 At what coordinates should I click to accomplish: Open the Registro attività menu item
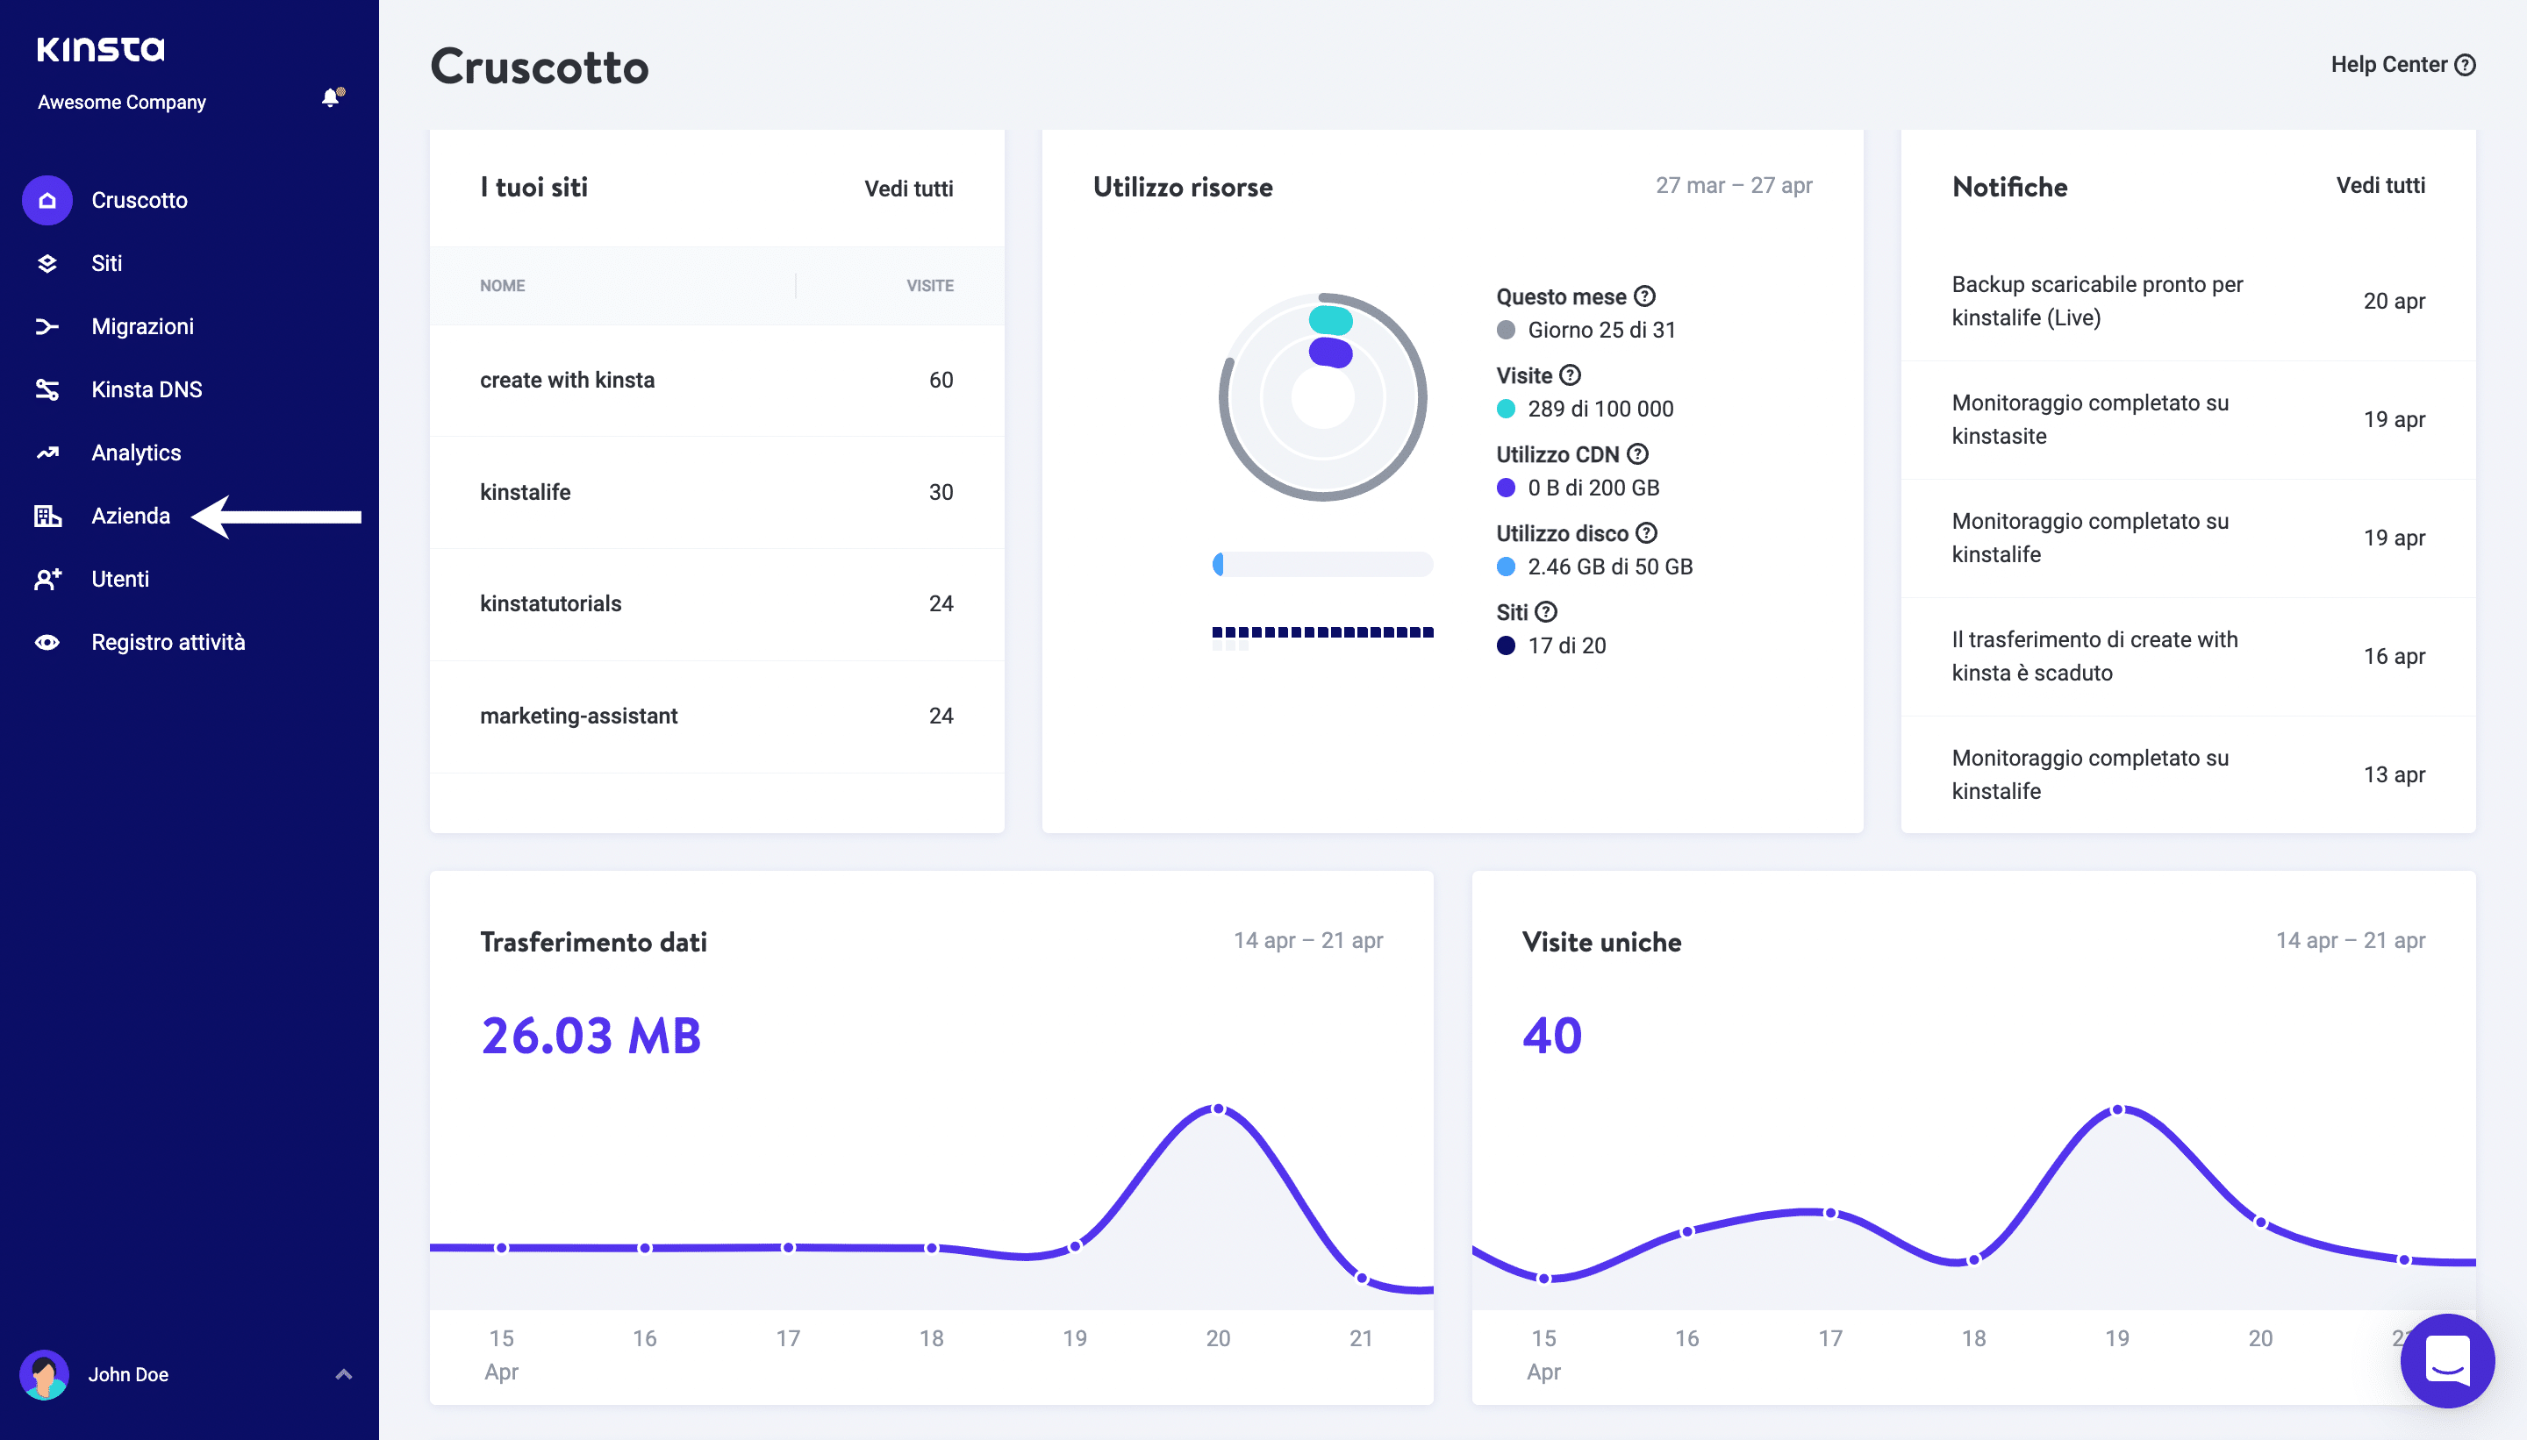tap(168, 643)
